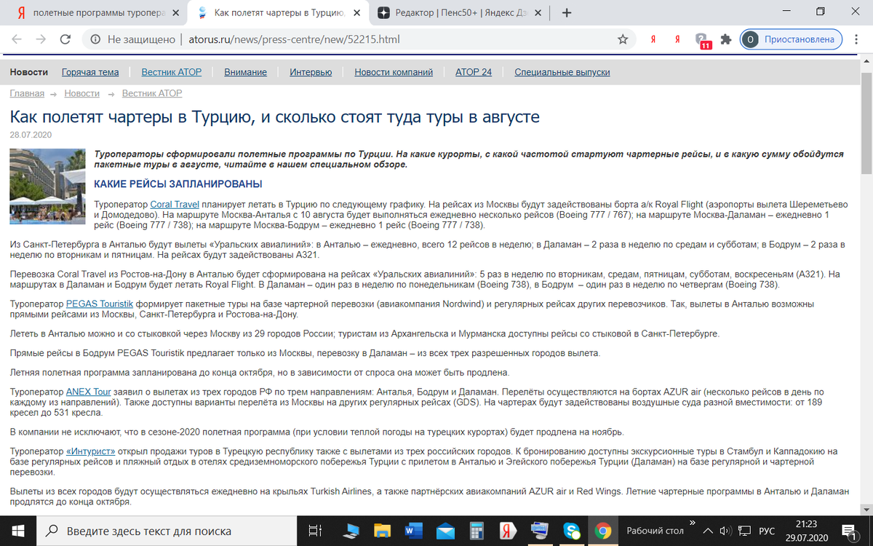
Task: Open 'Специальные выпуски' section
Action: pyautogui.click(x=562, y=72)
